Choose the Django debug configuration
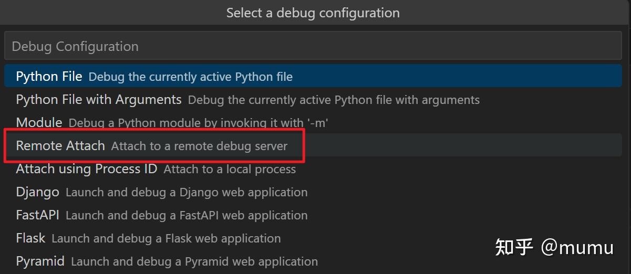The width and height of the screenshot is (631, 274). [37, 192]
